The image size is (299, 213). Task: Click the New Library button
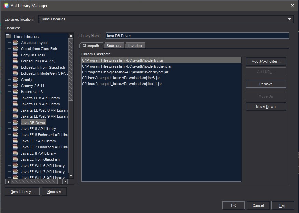coord(22,191)
